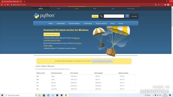Screen dimensions: 173x97
Task: Follow the Mac OS X link
Action: click(x=54, y=40)
